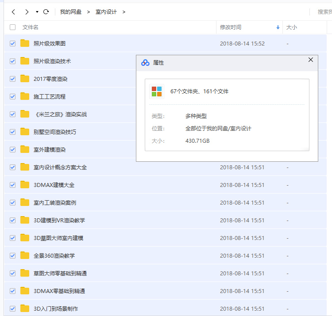Uncheck the 室内设计概念方案大全 checkbox

click(x=12, y=168)
